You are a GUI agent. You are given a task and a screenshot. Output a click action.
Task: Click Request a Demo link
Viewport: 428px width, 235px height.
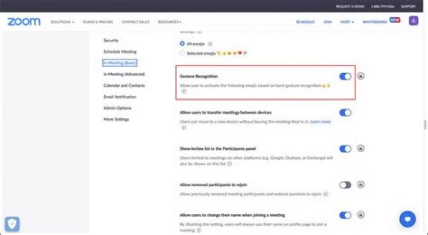(x=350, y=7)
